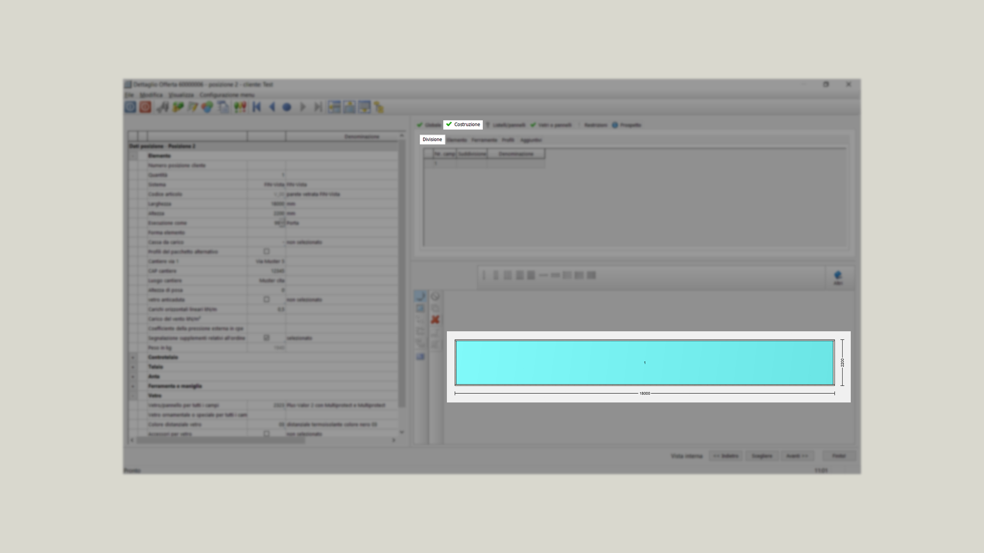Screen dimensions: 984x553
Task: Toggle the vetro anticaduta checkbox
Action: [266, 300]
